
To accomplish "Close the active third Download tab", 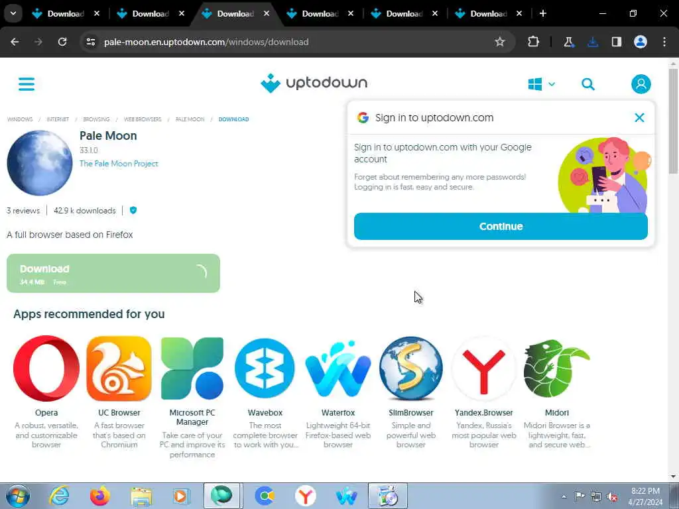I will coord(267,14).
